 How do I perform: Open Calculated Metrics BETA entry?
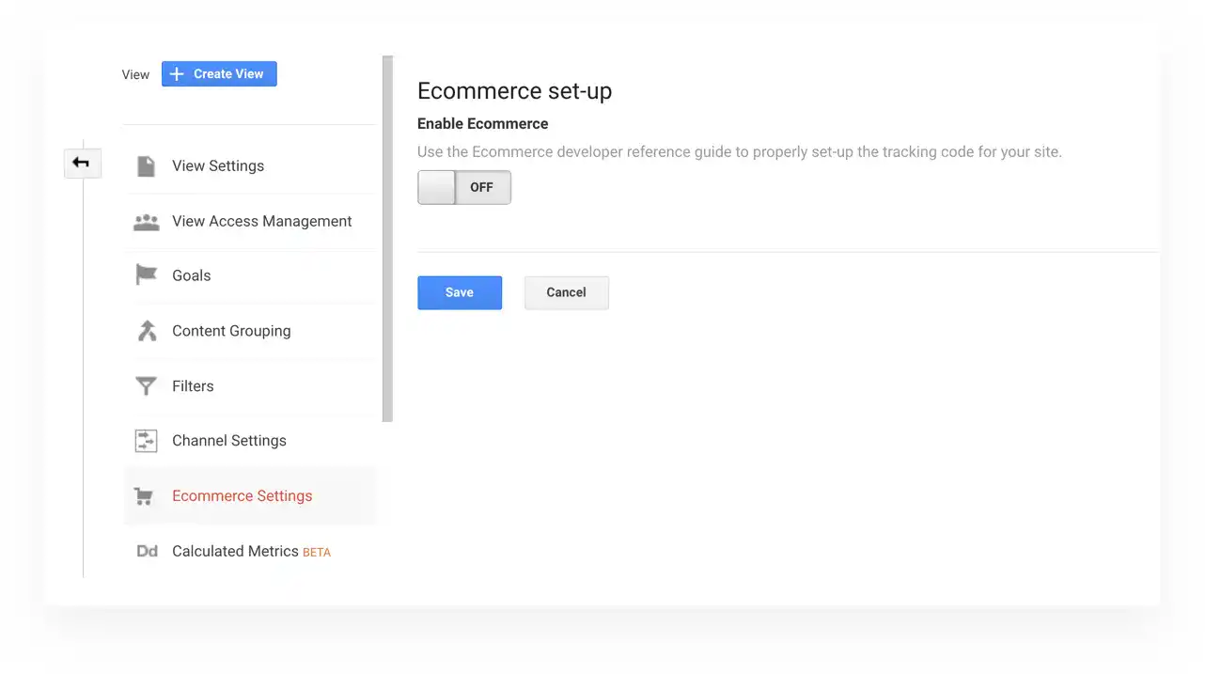point(249,551)
